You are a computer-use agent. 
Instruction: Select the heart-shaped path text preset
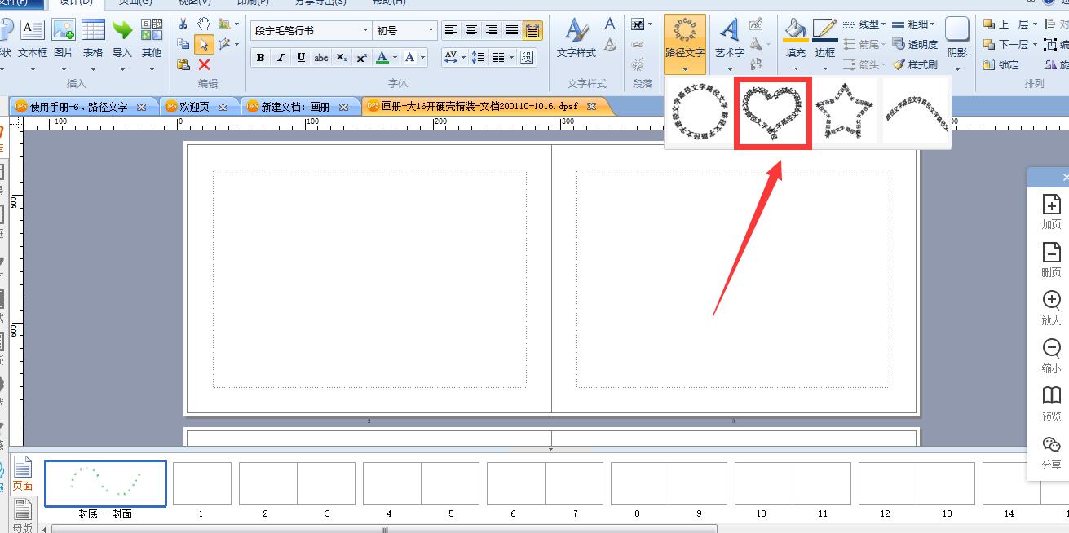coord(773,113)
